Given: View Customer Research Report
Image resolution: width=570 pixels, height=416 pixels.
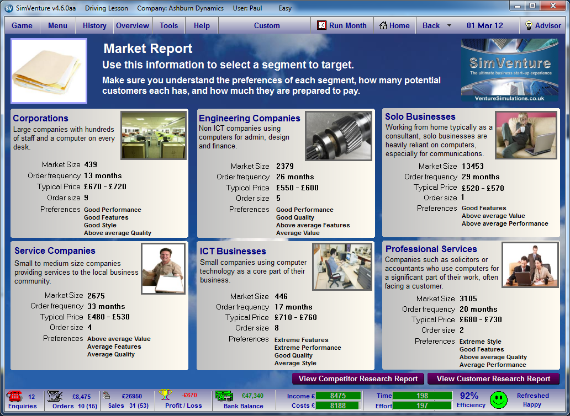Looking at the screenshot, I should click(493, 378).
